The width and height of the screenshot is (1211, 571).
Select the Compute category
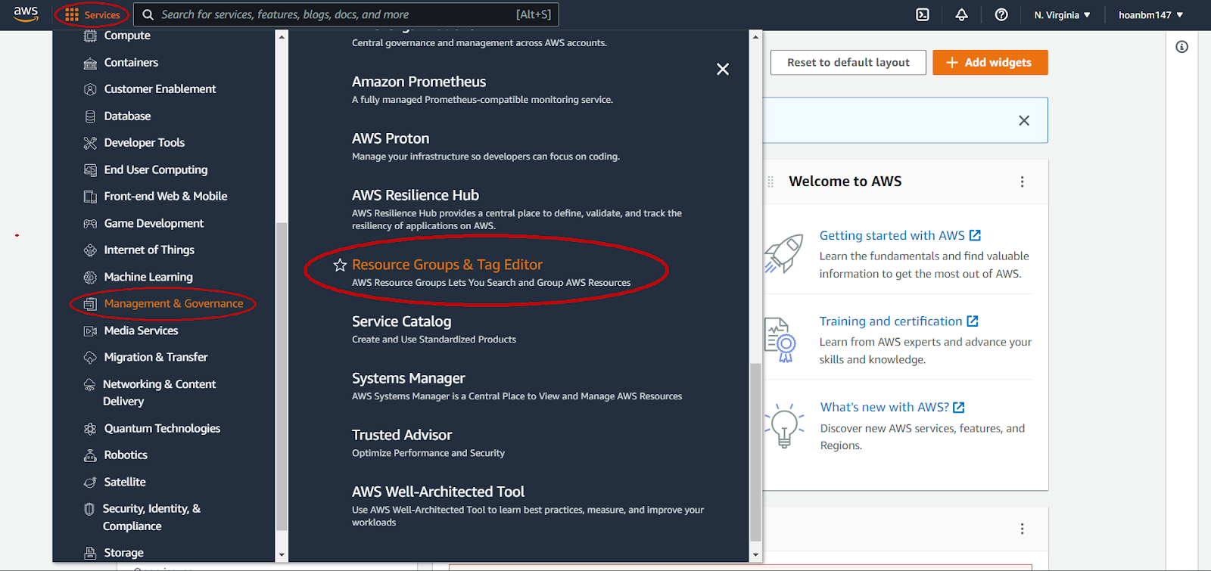point(127,36)
